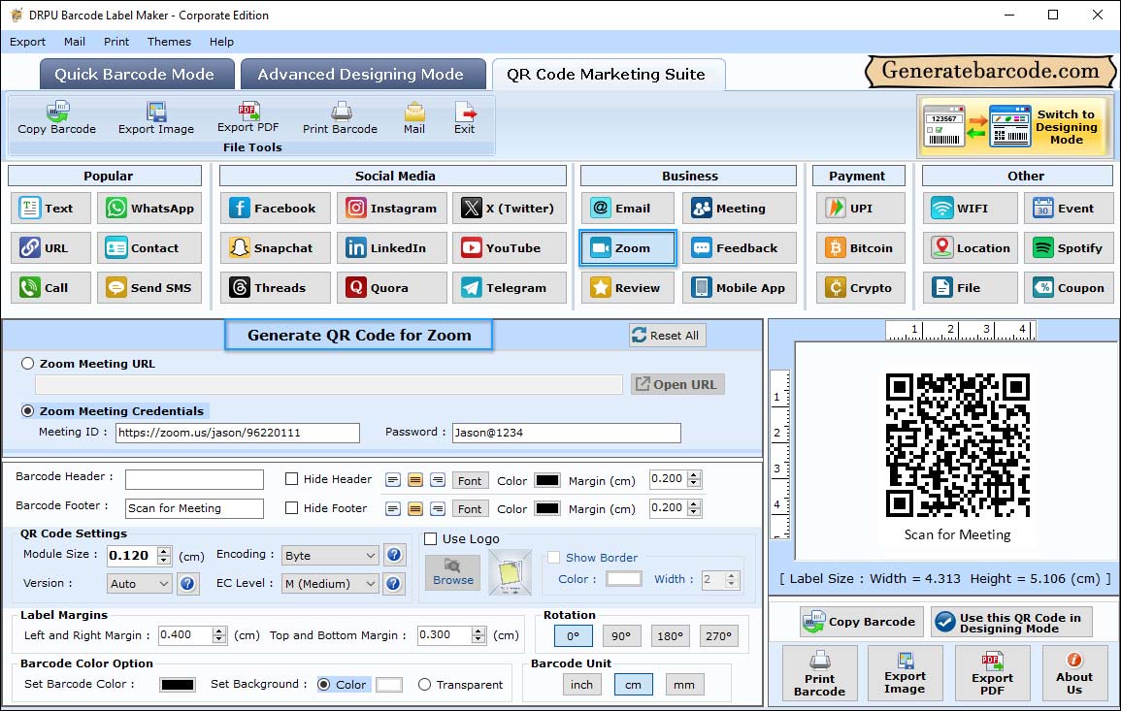Select the Email business QR type
This screenshot has height=711, width=1121.
(x=628, y=208)
